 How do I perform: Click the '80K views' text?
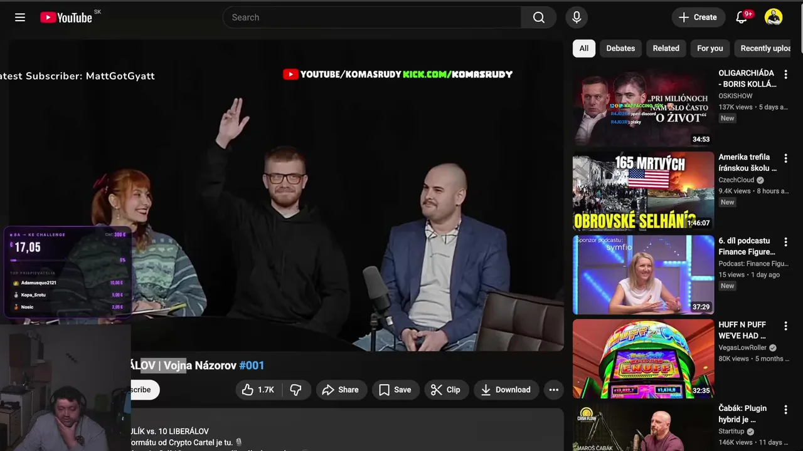734,359
